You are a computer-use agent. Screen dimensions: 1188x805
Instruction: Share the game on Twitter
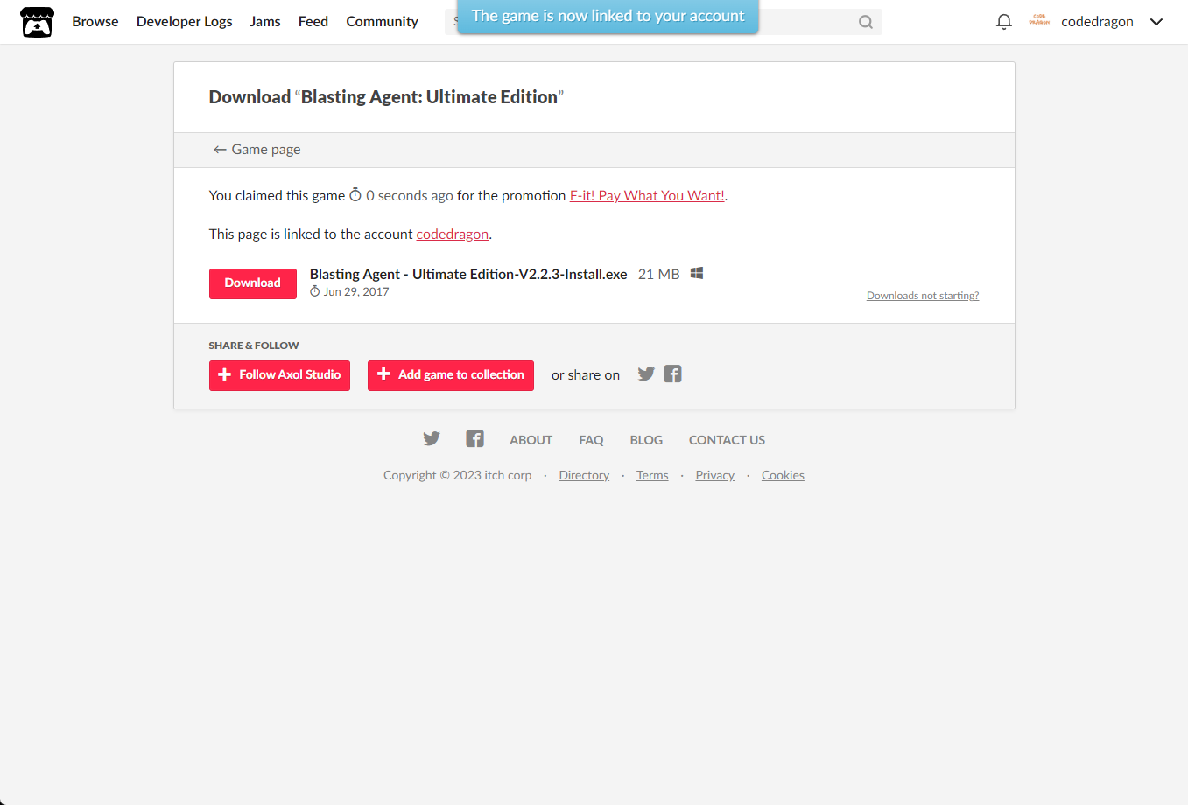coord(646,374)
